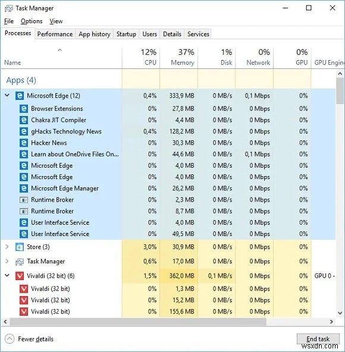Click the gHacks Technology News icon
The image size is (345, 352).
point(24,131)
